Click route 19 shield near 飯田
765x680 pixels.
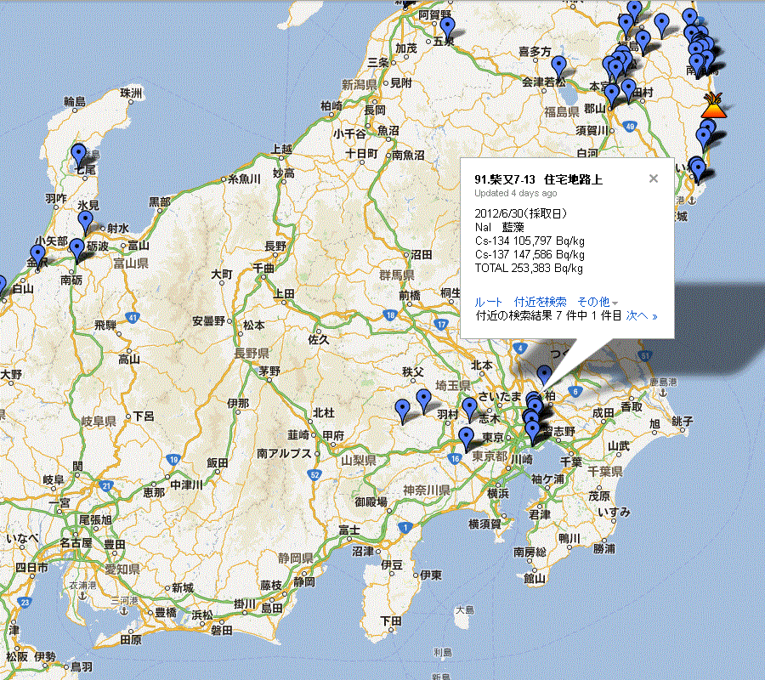pos(173,460)
